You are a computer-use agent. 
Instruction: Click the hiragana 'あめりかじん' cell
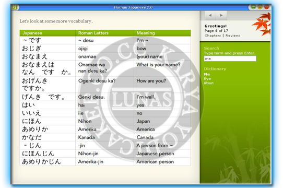pyautogui.click(x=48, y=162)
